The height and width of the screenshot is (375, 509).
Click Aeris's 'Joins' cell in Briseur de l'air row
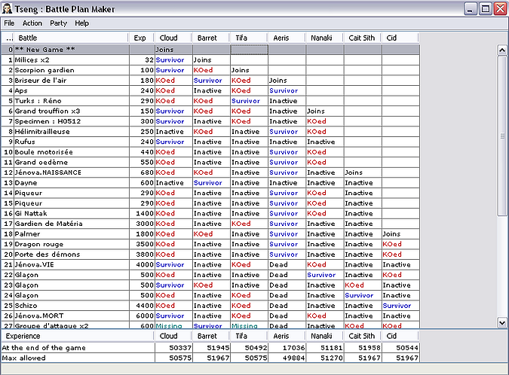click(x=287, y=81)
